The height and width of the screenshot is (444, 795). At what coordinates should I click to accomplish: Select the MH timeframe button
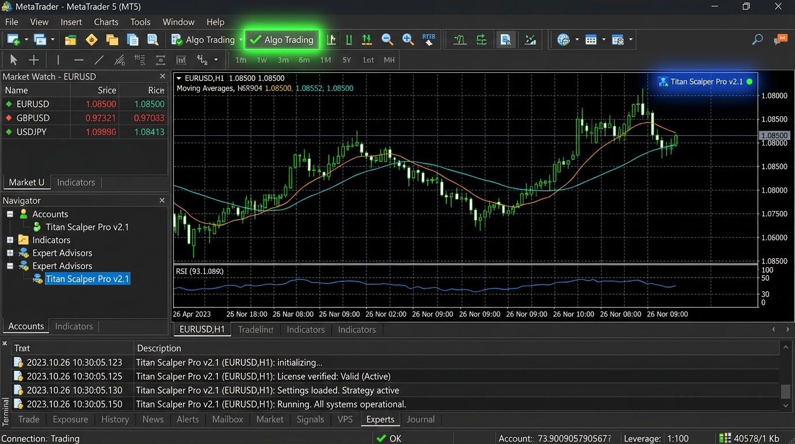click(x=389, y=60)
